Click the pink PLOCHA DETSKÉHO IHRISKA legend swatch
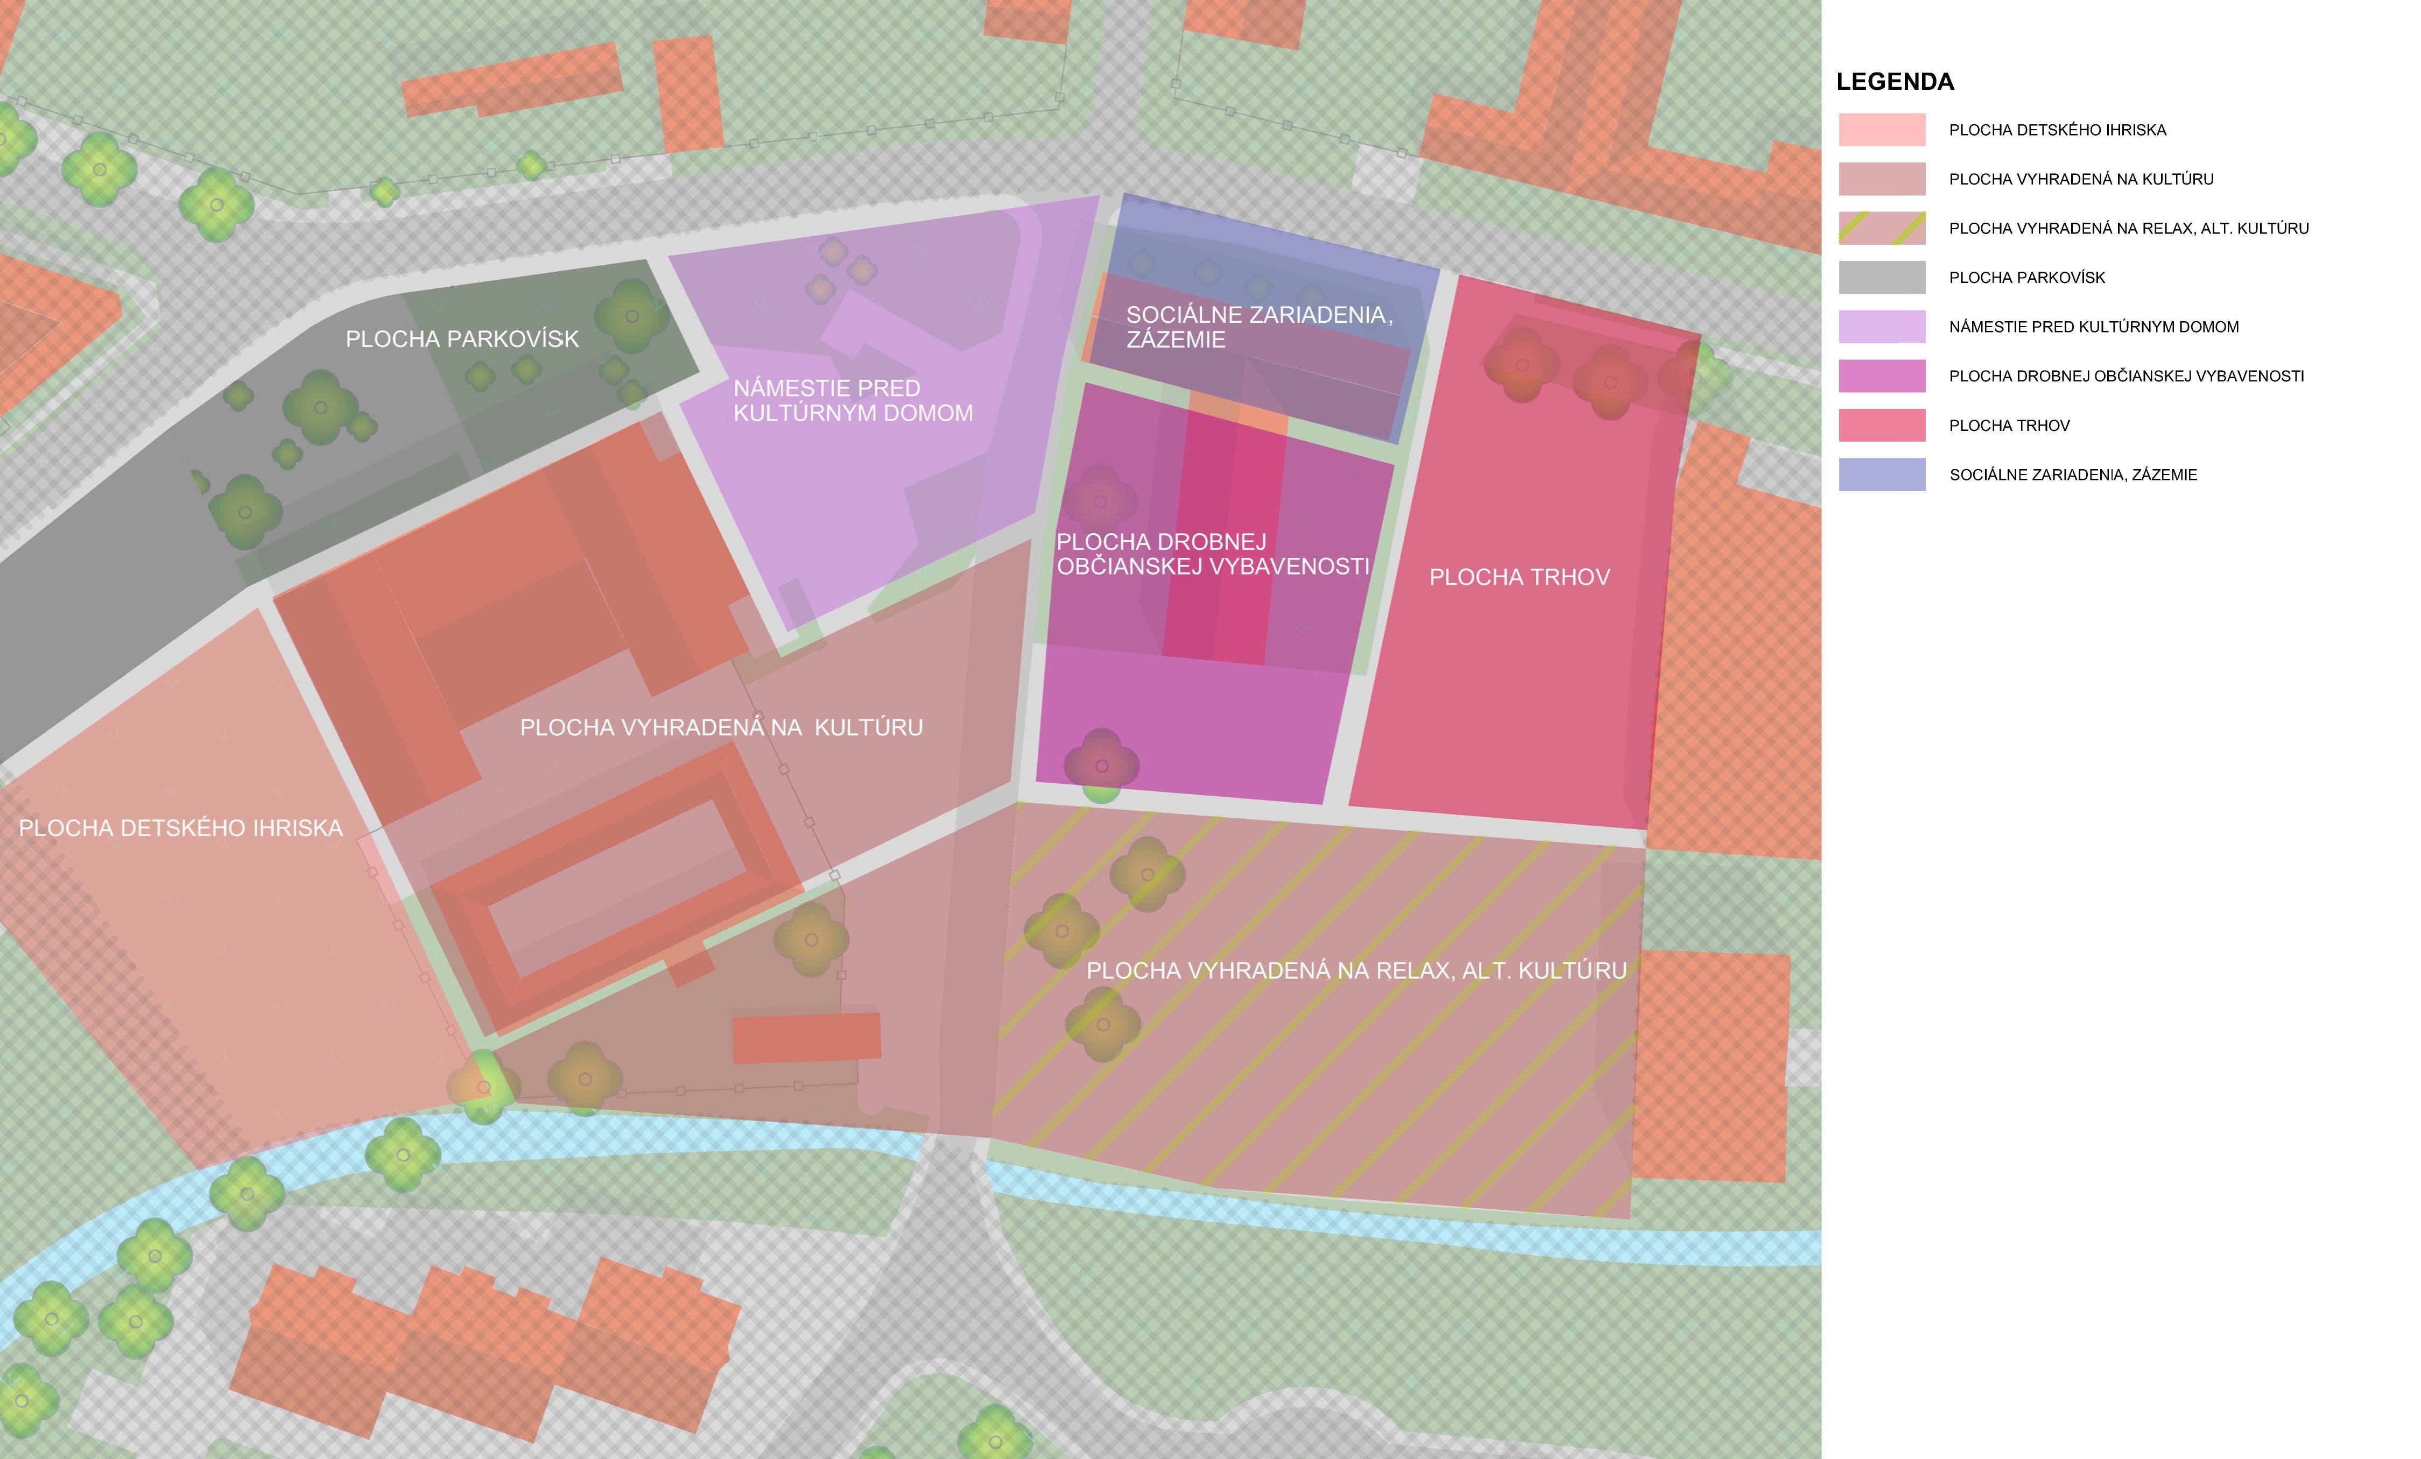Screen dimensions: 2421x1459 pos(1882,130)
